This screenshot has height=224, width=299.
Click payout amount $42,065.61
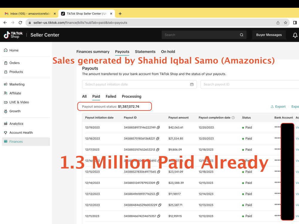[x=176, y=128]
